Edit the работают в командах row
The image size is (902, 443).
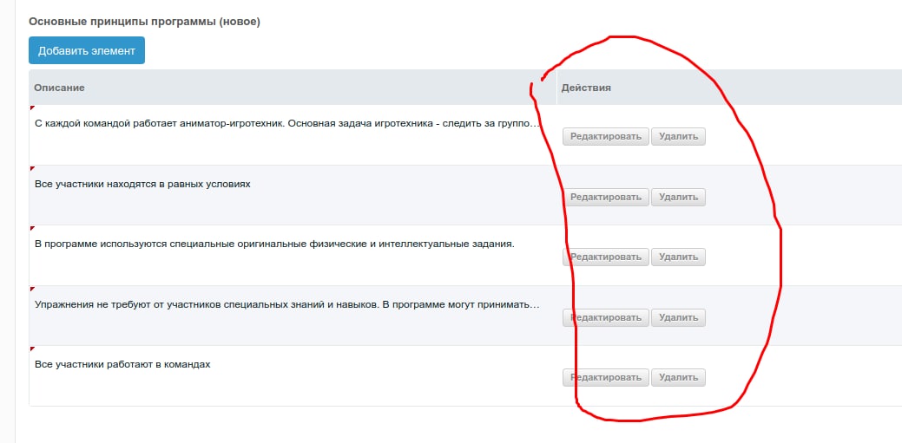606,377
